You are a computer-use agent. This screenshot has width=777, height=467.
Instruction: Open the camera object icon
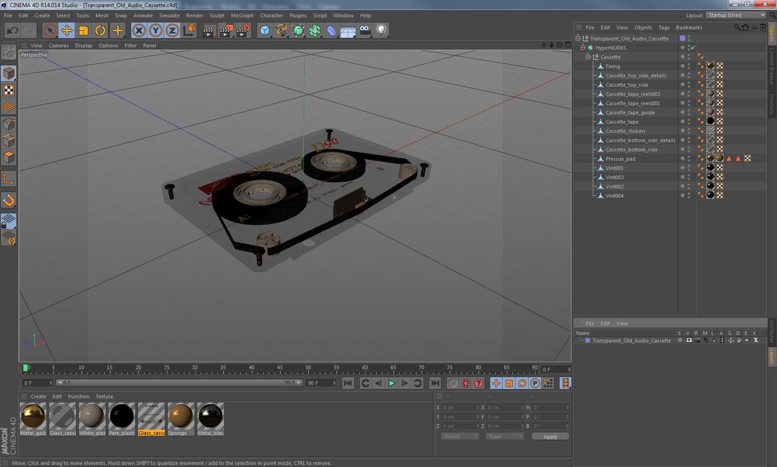365,30
